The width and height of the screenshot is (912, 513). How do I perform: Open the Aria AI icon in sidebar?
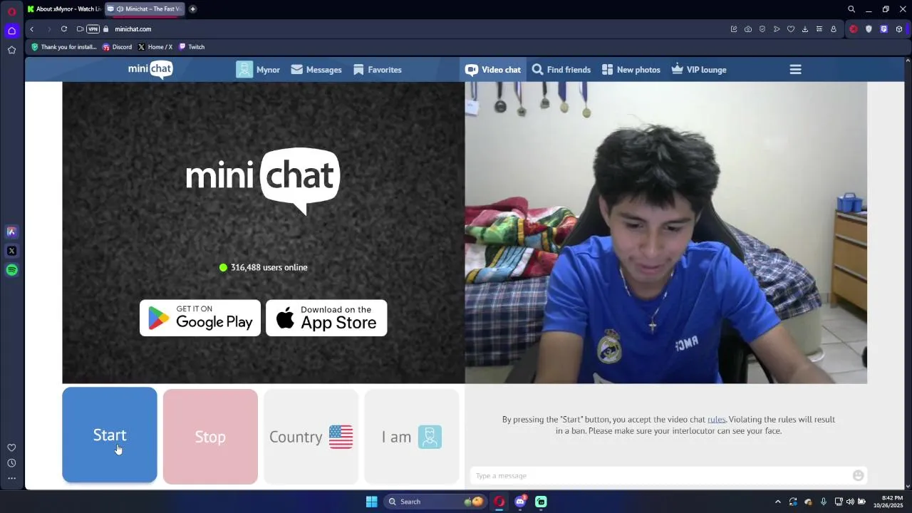click(x=11, y=232)
